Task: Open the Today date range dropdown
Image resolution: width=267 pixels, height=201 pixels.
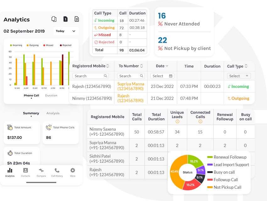Action: (66, 31)
